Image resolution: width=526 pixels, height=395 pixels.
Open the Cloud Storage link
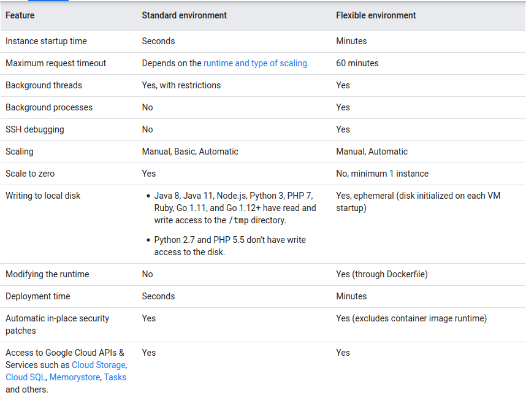(x=98, y=365)
